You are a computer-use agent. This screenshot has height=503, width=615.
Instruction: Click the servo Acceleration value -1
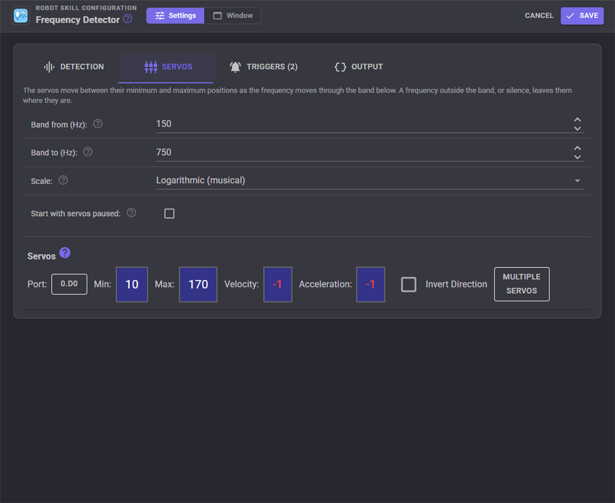[371, 284]
